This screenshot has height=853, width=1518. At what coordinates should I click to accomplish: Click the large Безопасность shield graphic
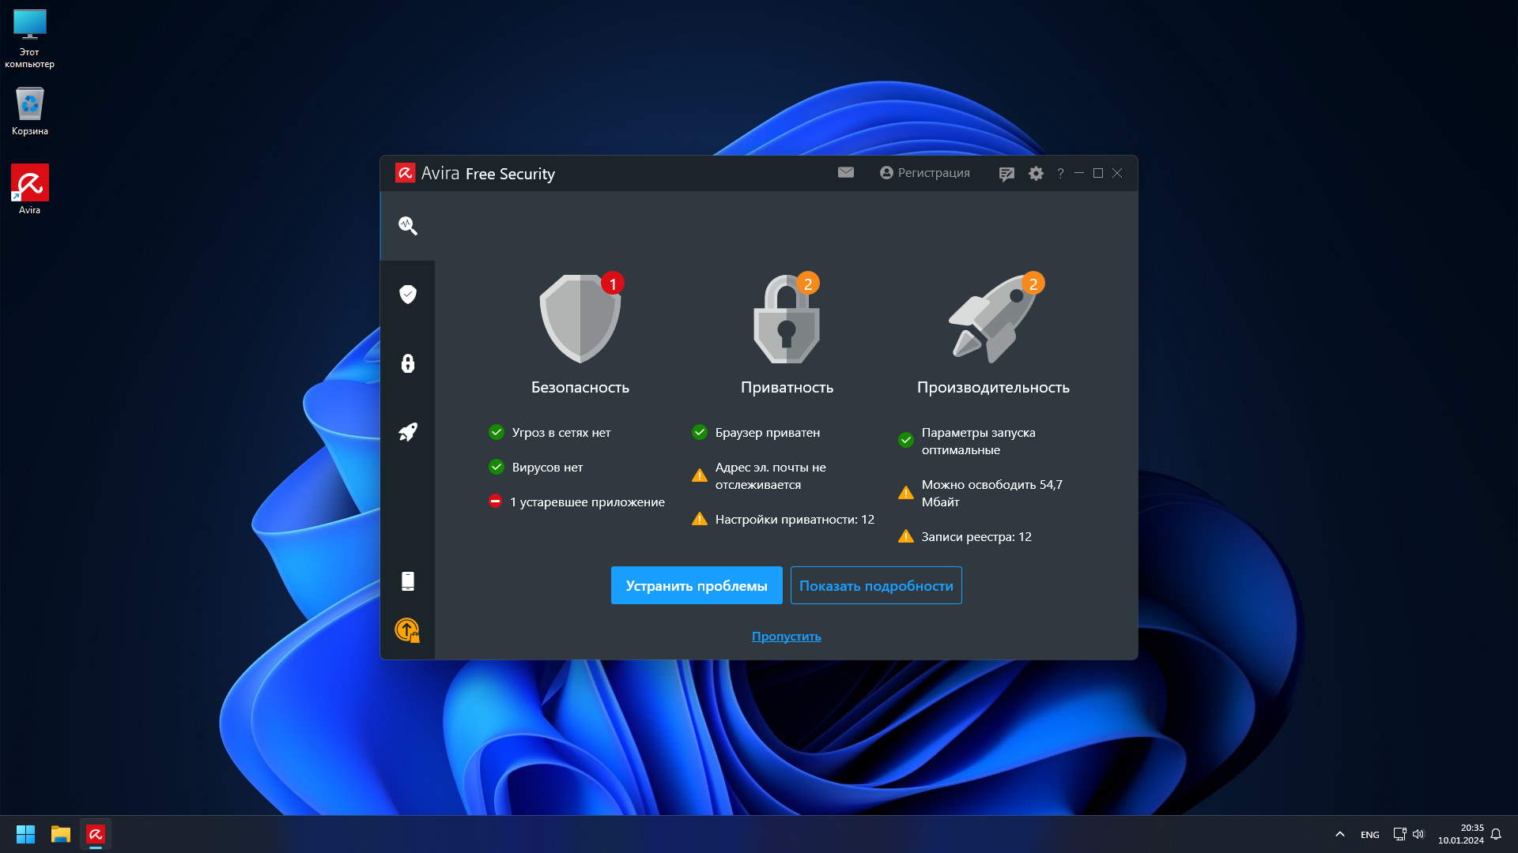580,319
